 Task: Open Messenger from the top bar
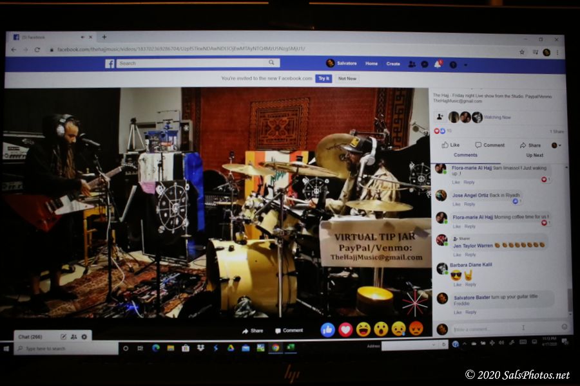click(425, 64)
